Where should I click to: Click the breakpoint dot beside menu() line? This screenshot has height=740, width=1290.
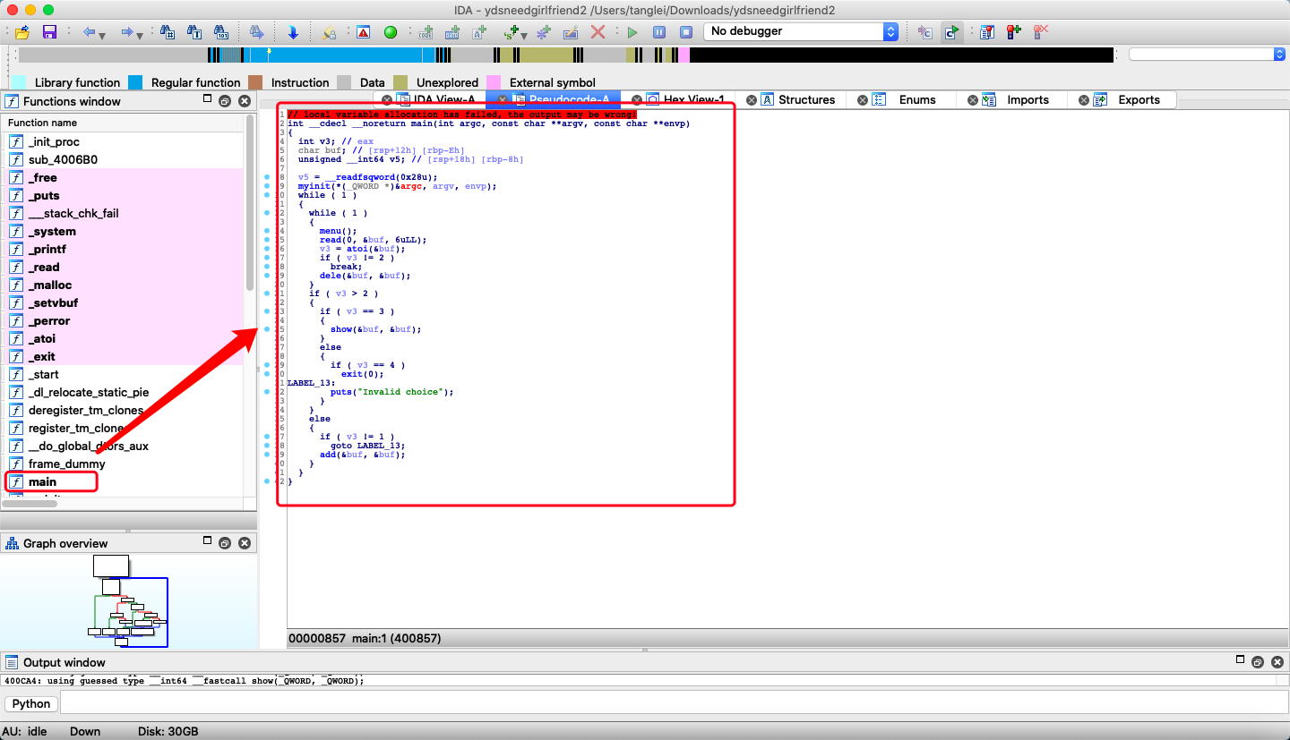(x=267, y=231)
